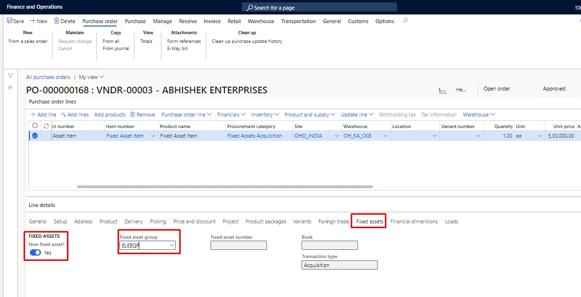Click the select-all circle in grid header
This screenshot has width=581, height=297.
pyautogui.click(x=35, y=126)
